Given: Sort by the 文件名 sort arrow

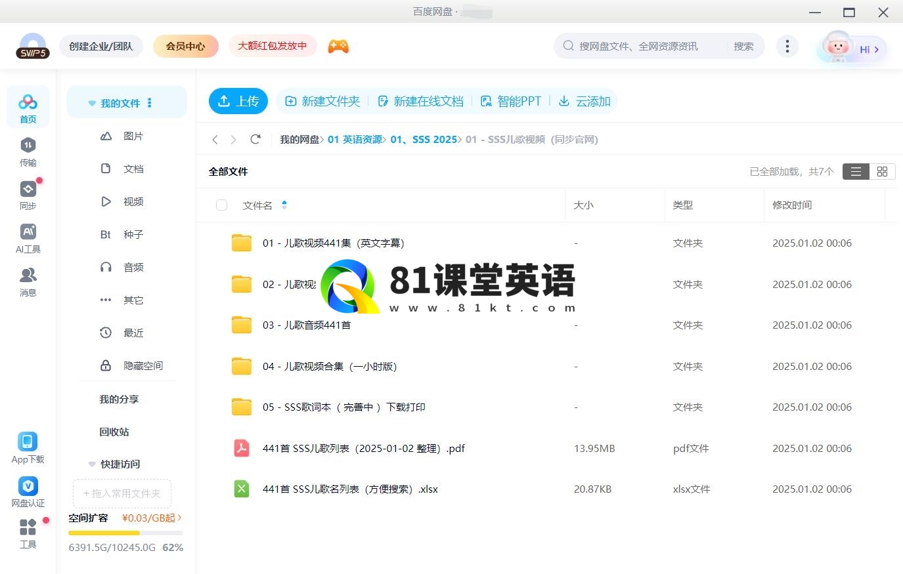Looking at the screenshot, I should point(284,205).
